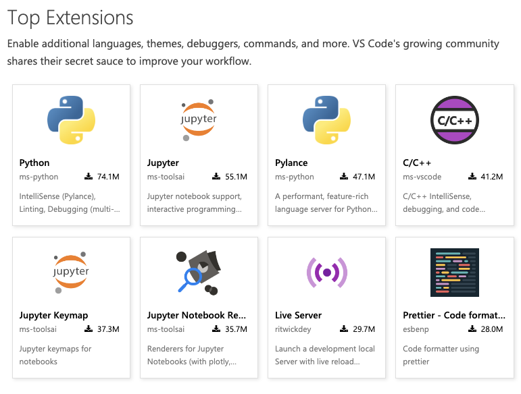The width and height of the screenshot is (521, 394).
Task: Click the Python extension logo icon
Action: coord(71,120)
